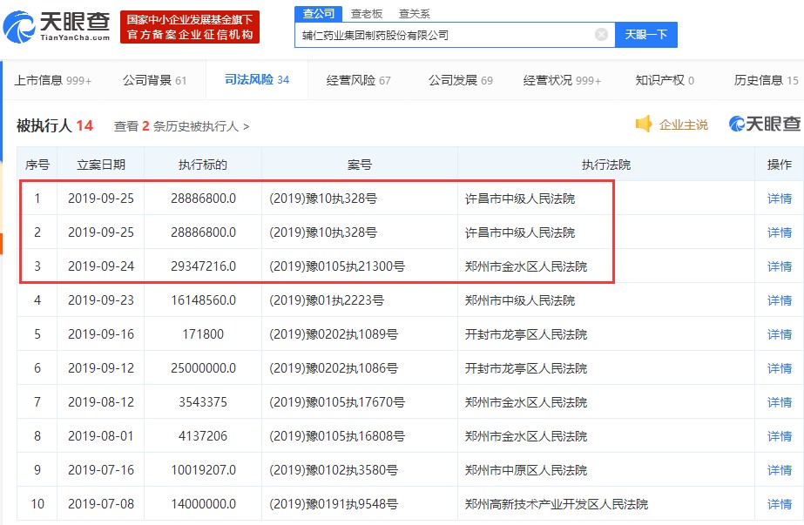
Task: Open the 经营风险 tab
Action: pos(358,80)
